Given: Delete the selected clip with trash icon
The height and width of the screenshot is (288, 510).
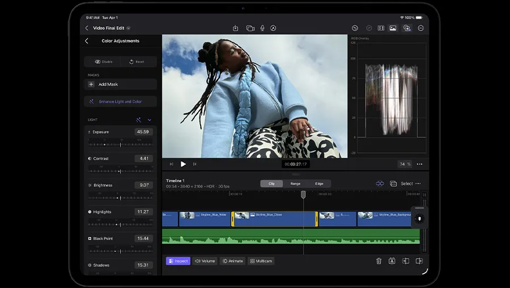Looking at the screenshot, I should tap(379, 261).
